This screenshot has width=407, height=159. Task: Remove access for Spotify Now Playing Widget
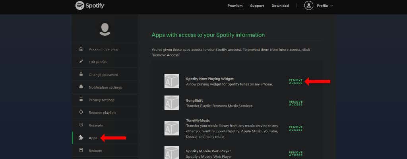296,81
